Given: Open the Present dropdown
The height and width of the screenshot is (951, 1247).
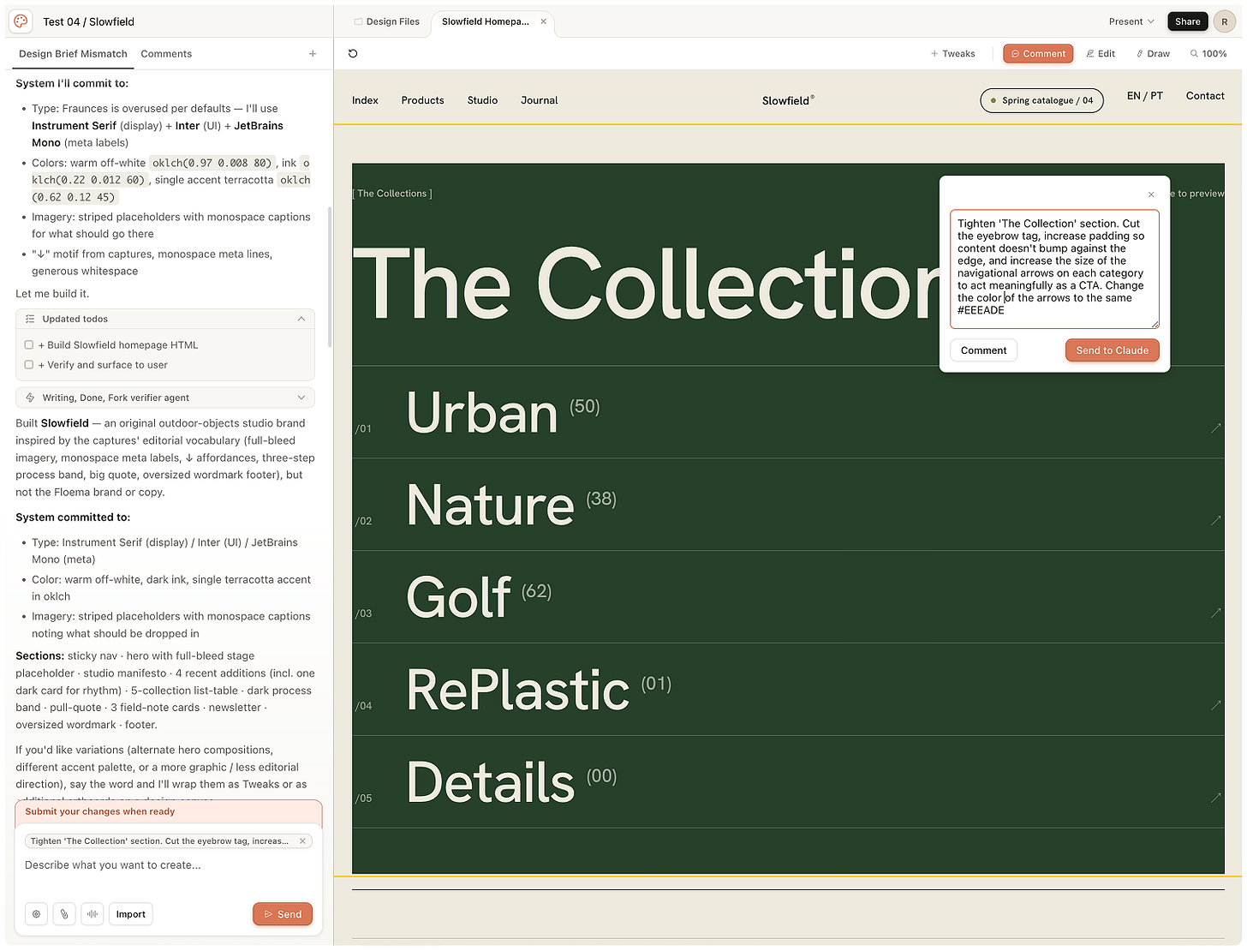Looking at the screenshot, I should tap(1131, 21).
